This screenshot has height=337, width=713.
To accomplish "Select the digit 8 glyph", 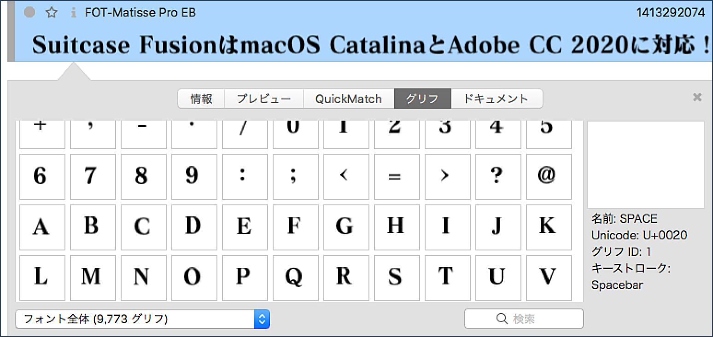I will pyautogui.click(x=144, y=177).
